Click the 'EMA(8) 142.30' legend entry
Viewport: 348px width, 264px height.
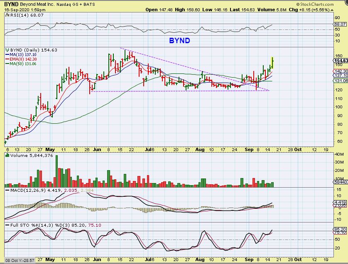click(x=23, y=59)
